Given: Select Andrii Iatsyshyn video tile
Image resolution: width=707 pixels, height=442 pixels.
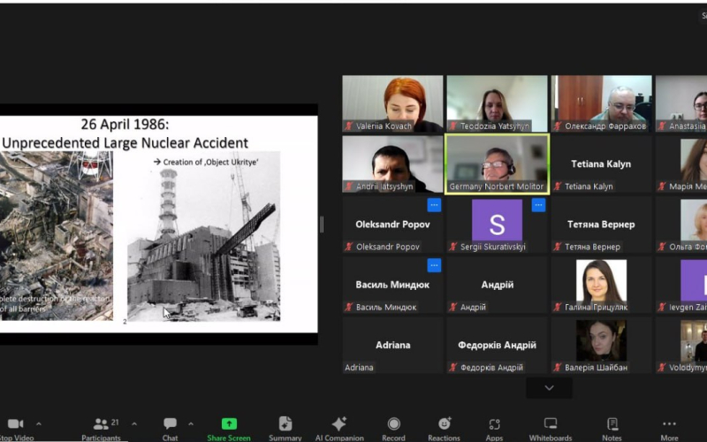Looking at the screenshot, I should [392, 164].
